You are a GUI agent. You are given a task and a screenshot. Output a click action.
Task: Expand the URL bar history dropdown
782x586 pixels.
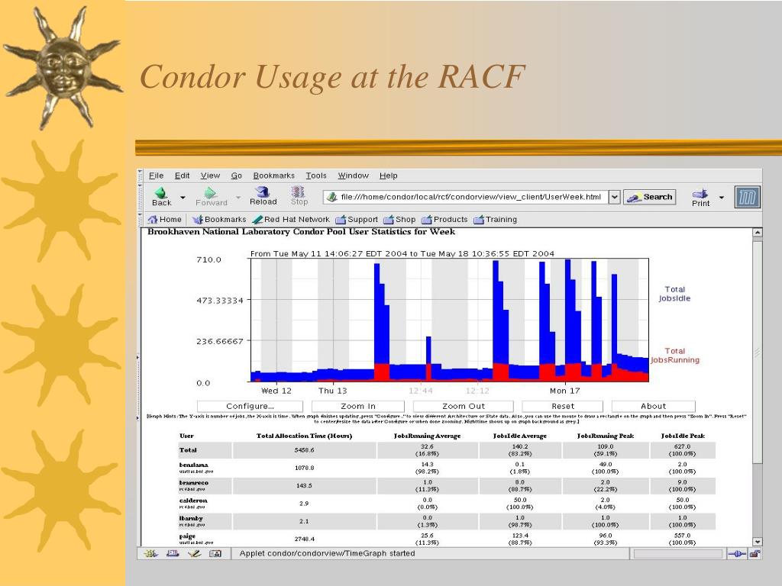[x=615, y=198]
